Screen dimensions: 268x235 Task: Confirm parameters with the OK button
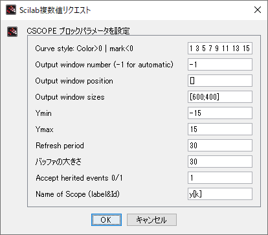[106, 219]
